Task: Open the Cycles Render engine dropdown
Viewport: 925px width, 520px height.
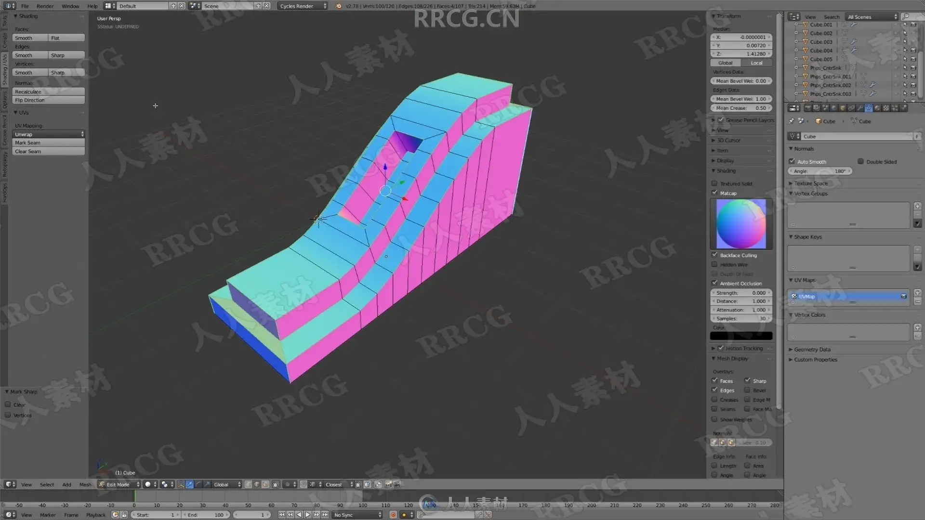Action: point(303,6)
